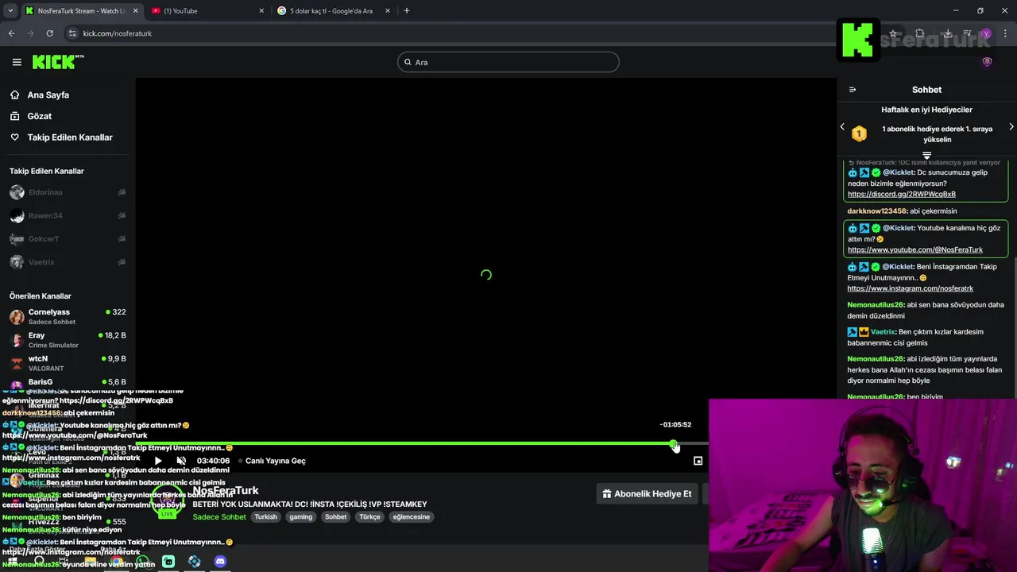This screenshot has height=572, width=1017.
Task: Open followed channel Rawen34
Action: (x=68, y=215)
